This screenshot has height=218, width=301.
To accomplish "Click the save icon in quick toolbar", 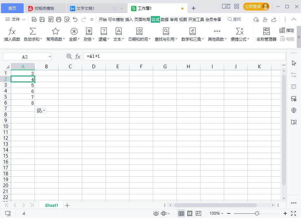I will (42, 19).
